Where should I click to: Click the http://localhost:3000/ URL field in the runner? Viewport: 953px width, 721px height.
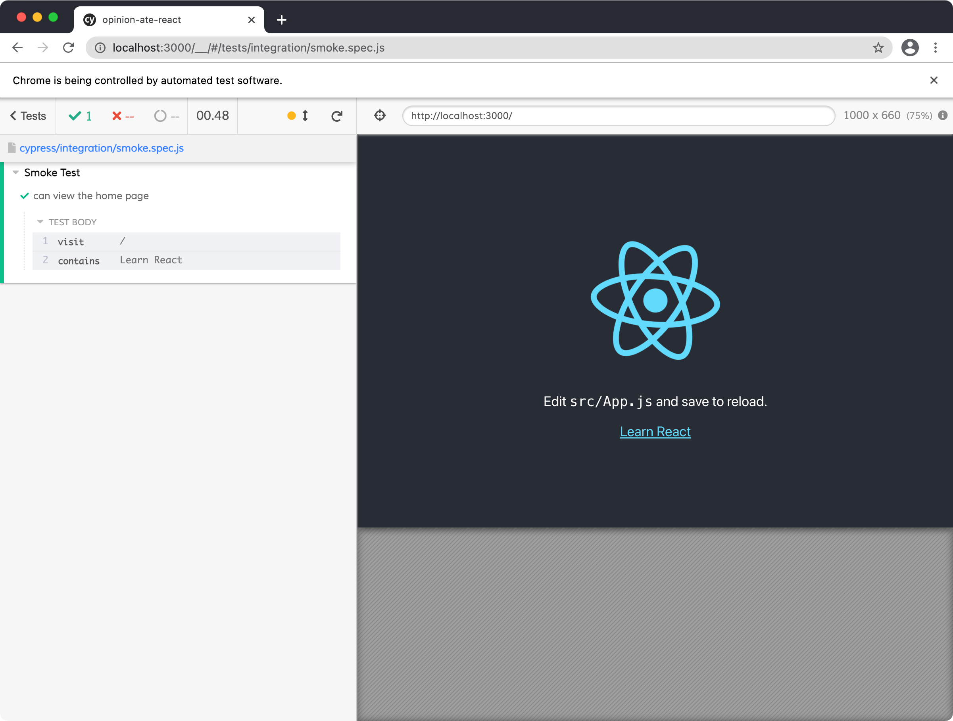point(619,115)
